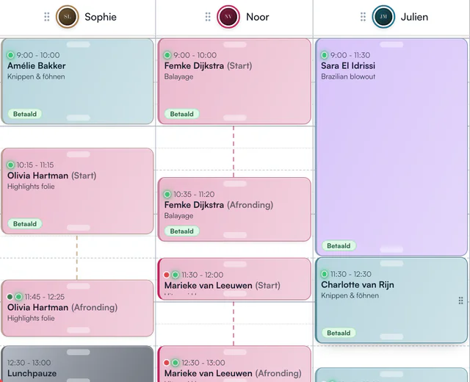Click the drag handle beside Sophie

[47, 17]
